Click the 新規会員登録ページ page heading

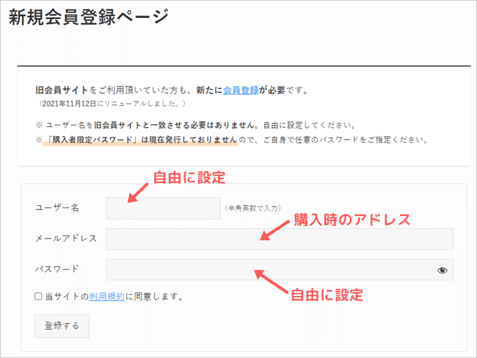point(88,17)
